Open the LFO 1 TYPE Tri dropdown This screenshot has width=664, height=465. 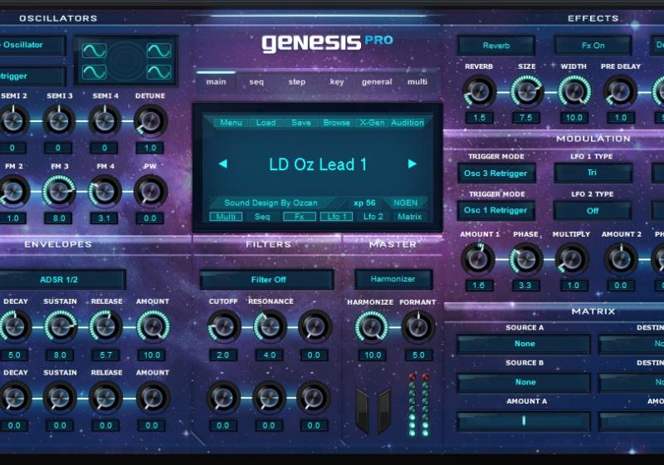[593, 173]
